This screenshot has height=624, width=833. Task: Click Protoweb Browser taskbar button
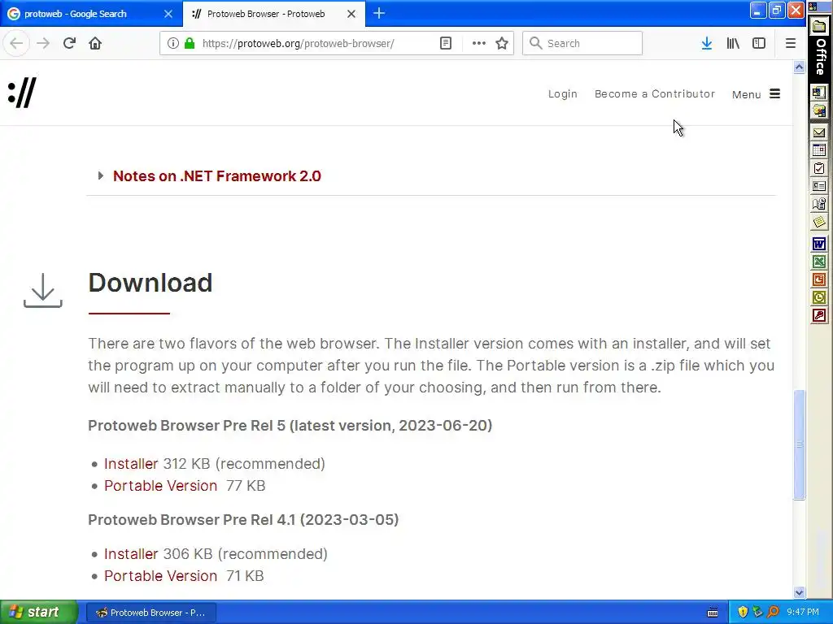(150, 613)
